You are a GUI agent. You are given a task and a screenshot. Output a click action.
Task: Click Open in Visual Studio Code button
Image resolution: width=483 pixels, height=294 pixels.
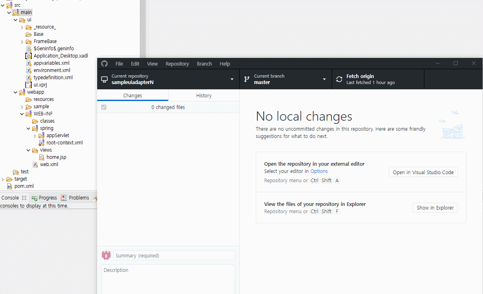click(x=423, y=172)
